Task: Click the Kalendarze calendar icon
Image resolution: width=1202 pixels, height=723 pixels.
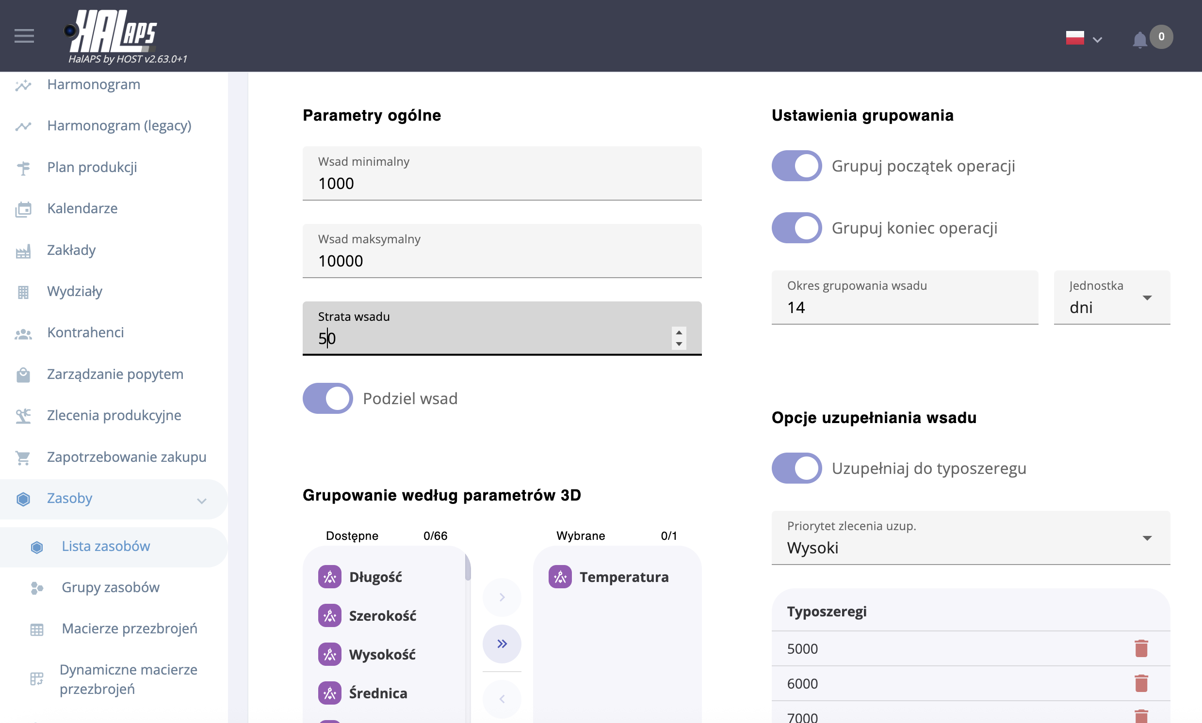Action: tap(23, 209)
